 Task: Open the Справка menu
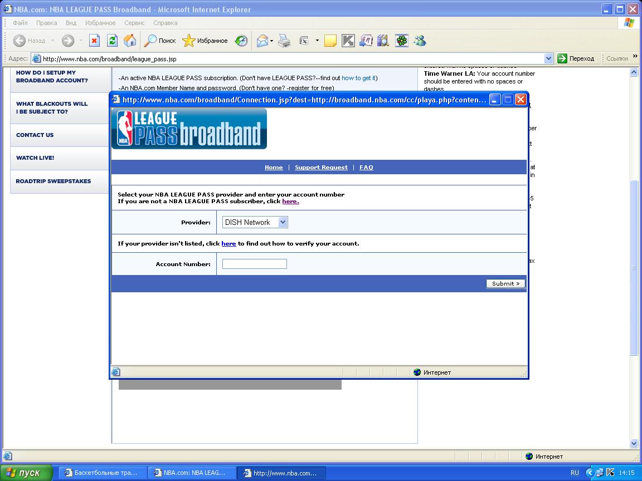click(166, 23)
